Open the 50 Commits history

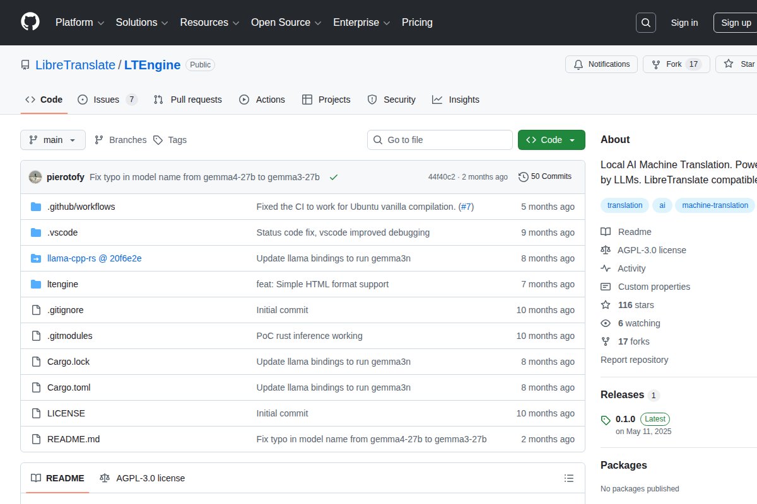tap(545, 176)
